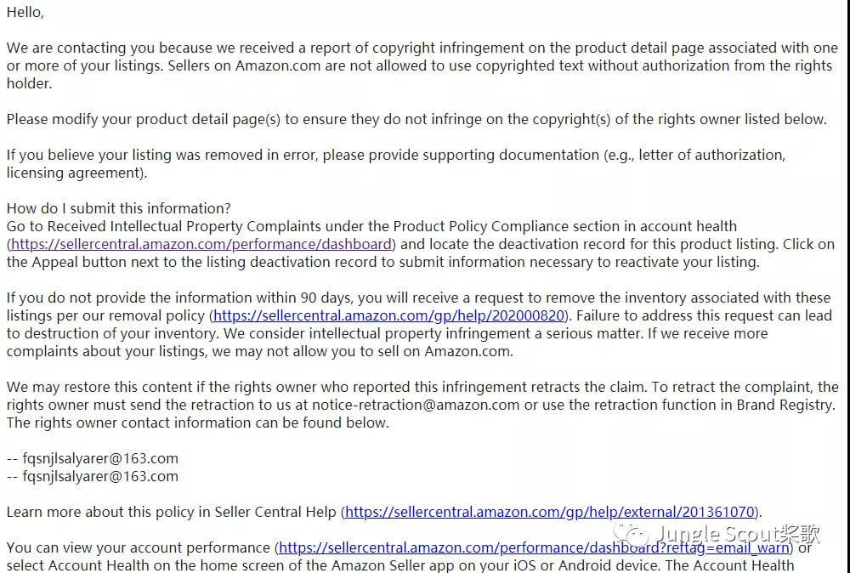This screenshot has height=573, width=850.
Task: Open the first performance/dashboard account health link
Action: [x=201, y=245]
